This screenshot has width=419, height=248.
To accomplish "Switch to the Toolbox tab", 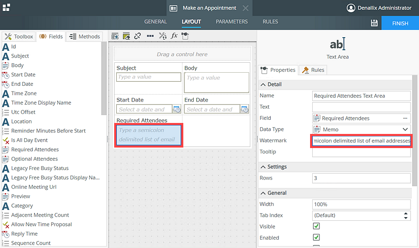I will pyautogui.click(x=18, y=37).
